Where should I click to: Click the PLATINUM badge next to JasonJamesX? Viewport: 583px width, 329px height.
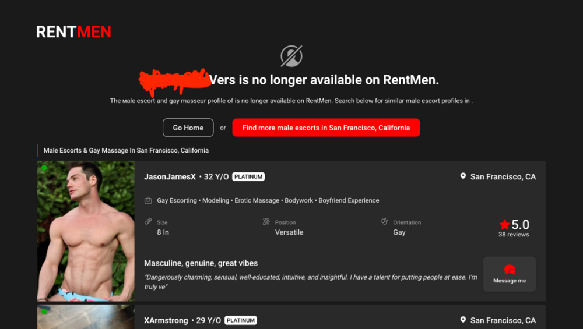248,177
